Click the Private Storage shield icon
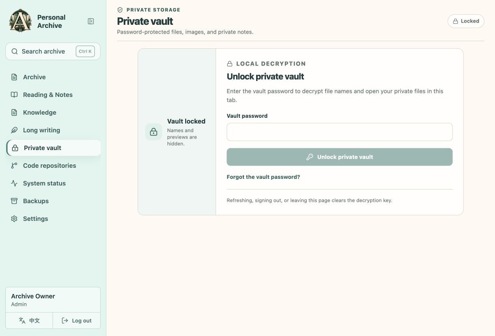 120,10
